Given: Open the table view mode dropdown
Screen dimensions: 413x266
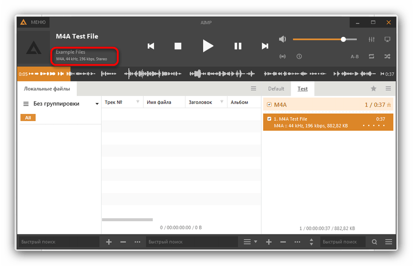Looking at the screenshot, I should coord(250,242).
